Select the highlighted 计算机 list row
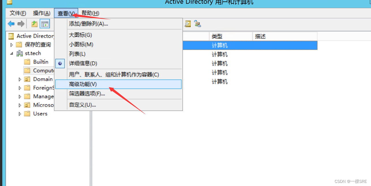 click(x=250, y=45)
